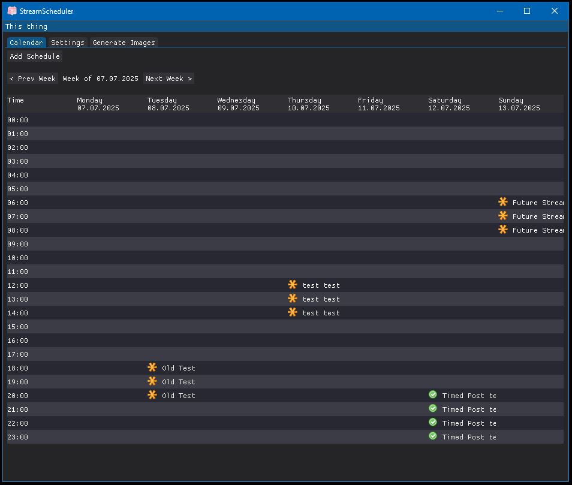Go to the next week

[168, 78]
